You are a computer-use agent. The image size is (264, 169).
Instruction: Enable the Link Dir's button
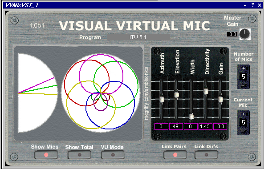(x=206, y=155)
